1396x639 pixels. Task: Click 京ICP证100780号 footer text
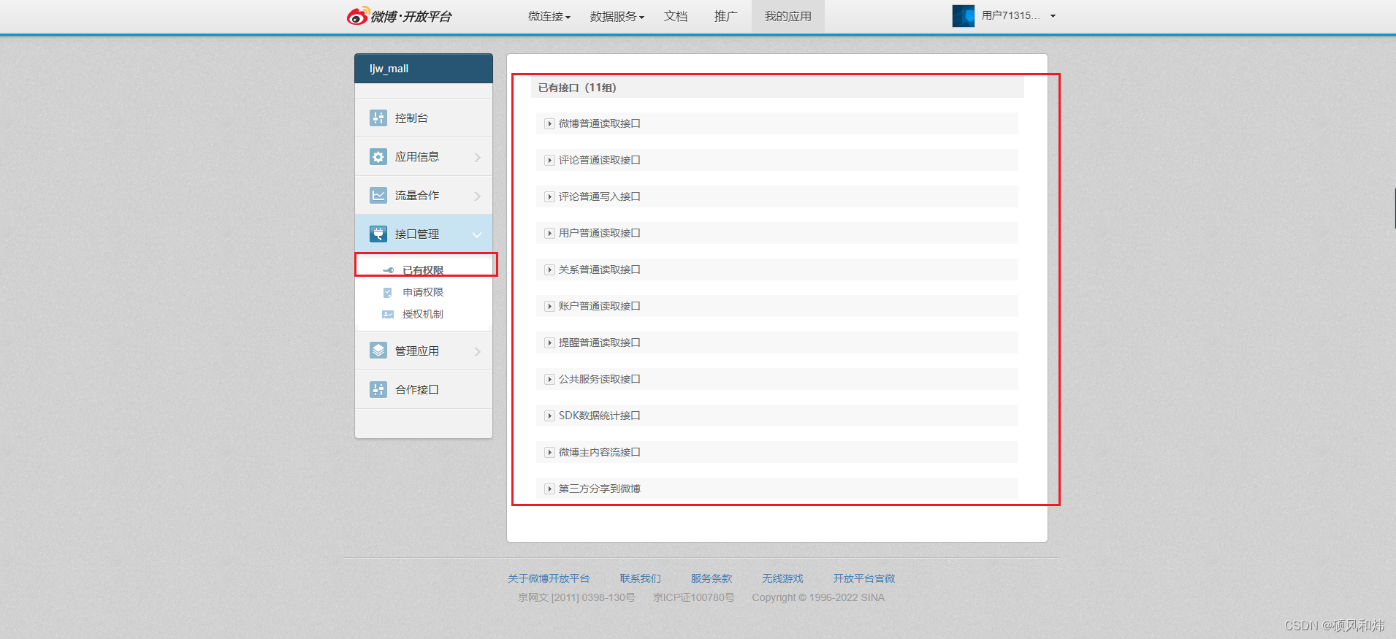[x=694, y=597]
